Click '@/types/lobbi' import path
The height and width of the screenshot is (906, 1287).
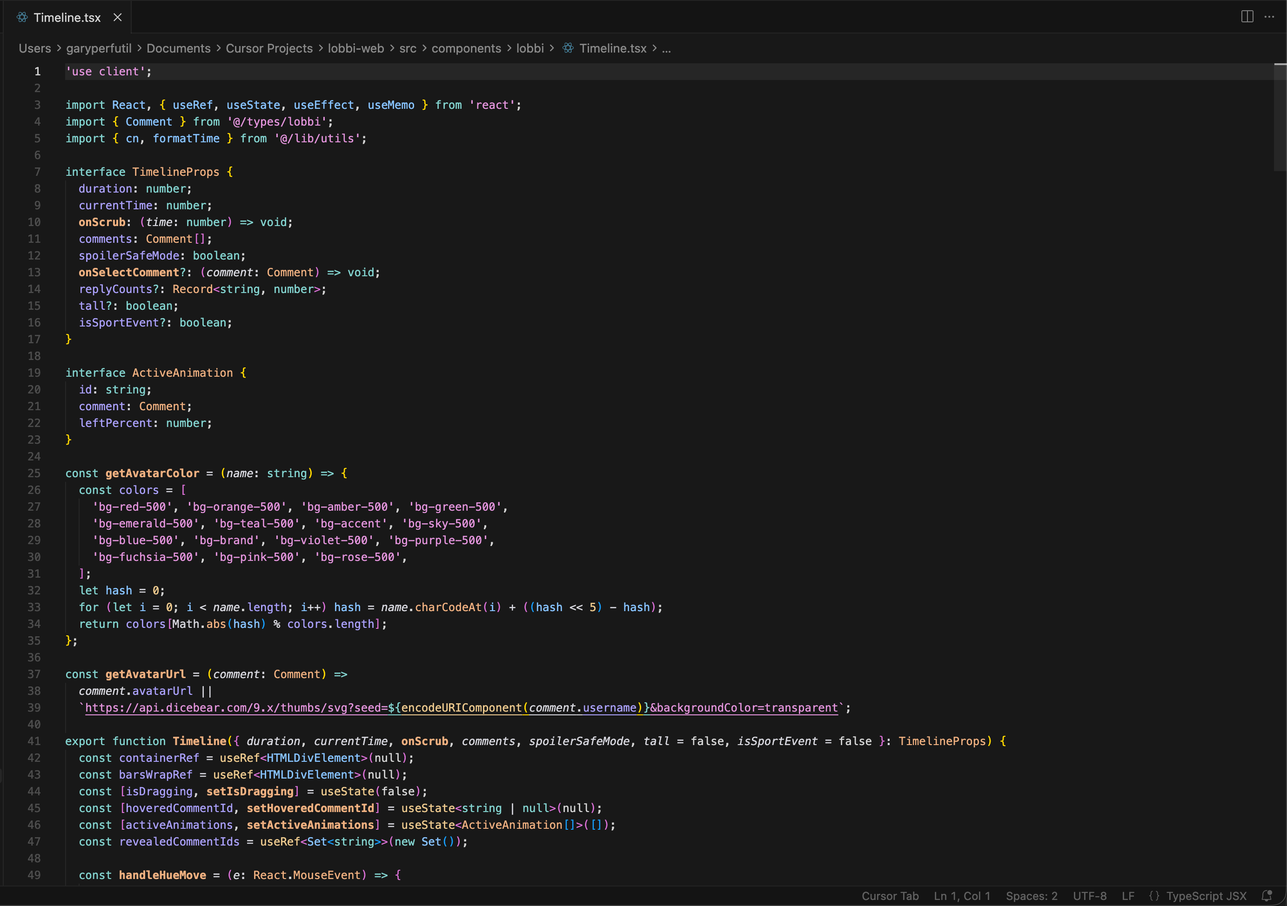click(276, 121)
